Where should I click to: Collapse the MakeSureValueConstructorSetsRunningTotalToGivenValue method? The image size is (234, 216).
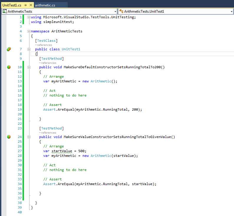tap(29, 137)
